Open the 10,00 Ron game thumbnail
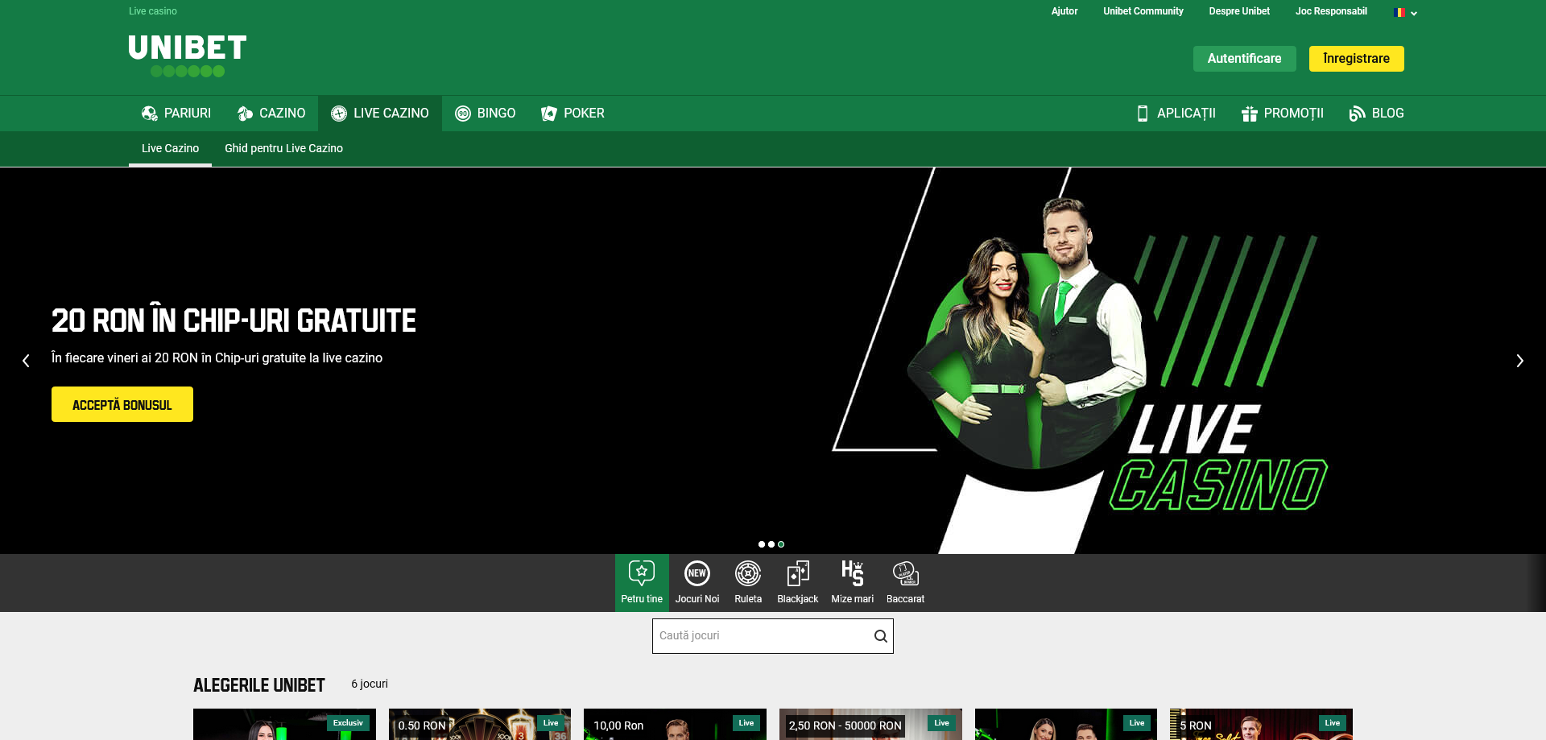 [x=675, y=725]
